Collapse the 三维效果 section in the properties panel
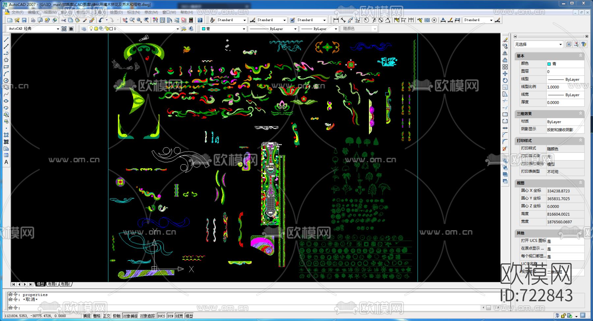The width and height of the screenshot is (593, 321). (580, 113)
